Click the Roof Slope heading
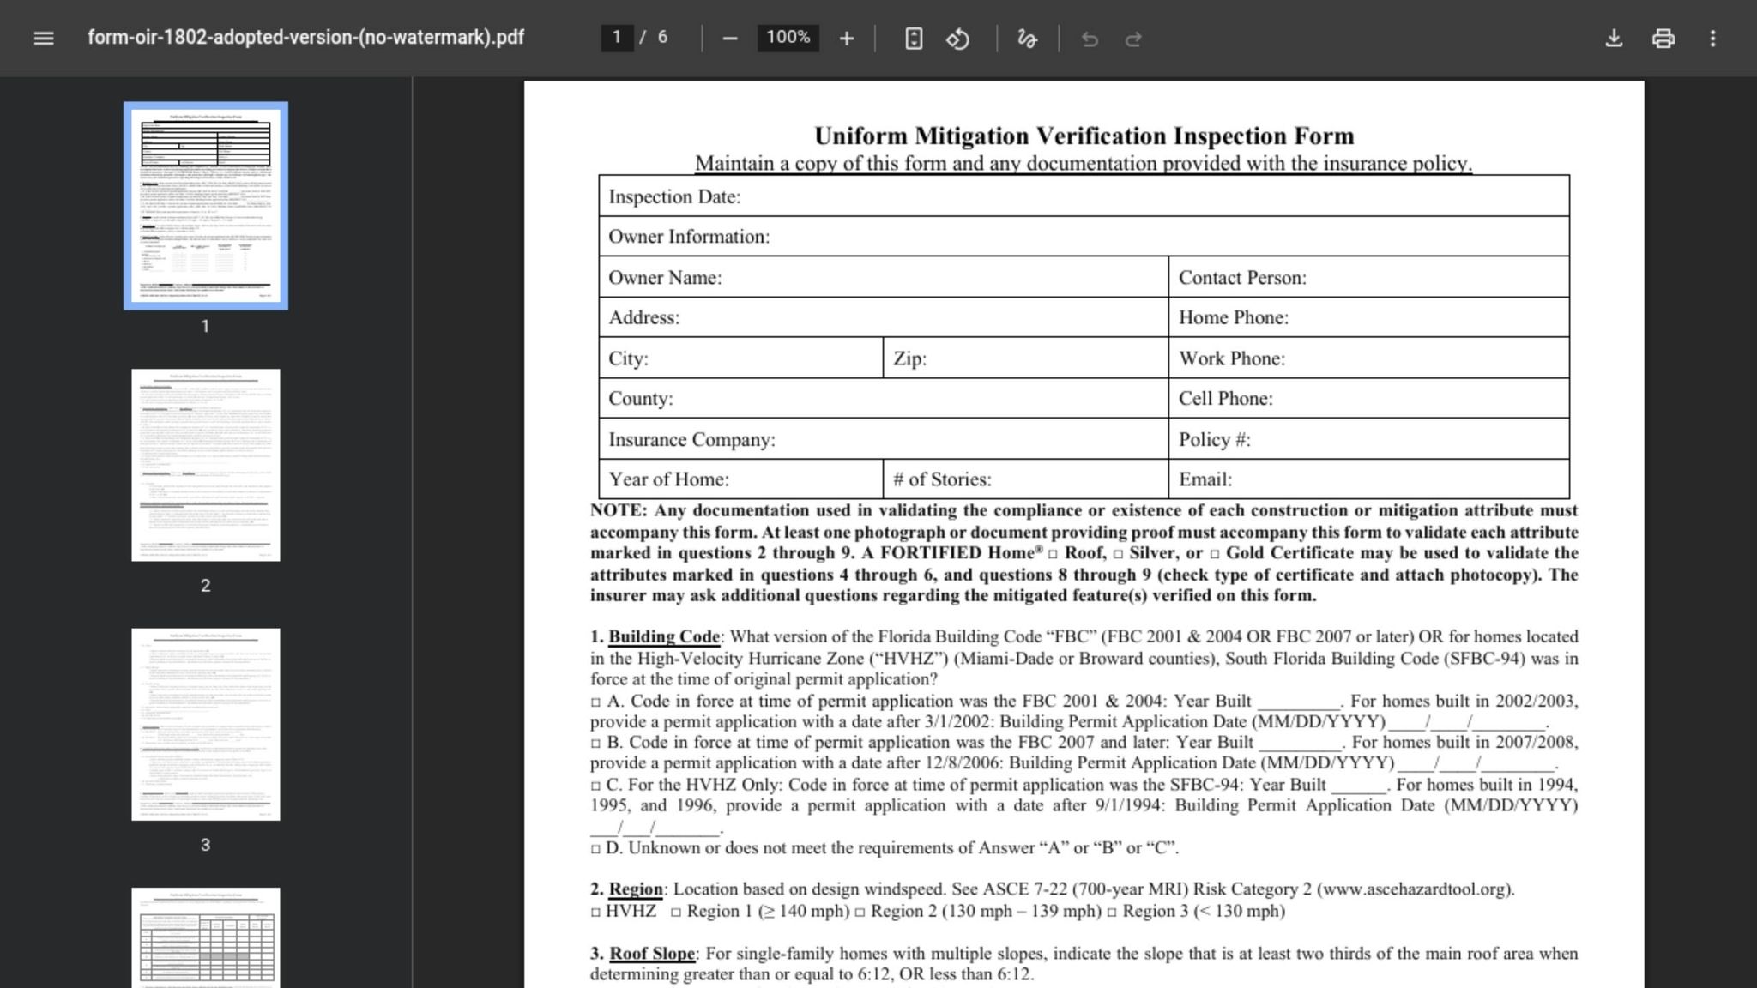1757x988 pixels. (652, 954)
